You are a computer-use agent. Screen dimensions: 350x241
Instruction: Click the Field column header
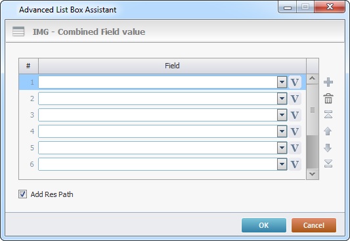pos(172,66)
